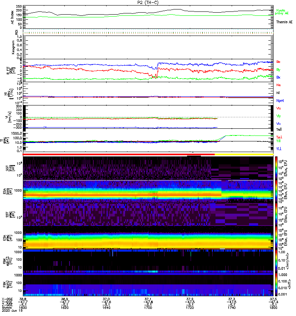Click the FBK edc12 mV/m color scale bar
The width and height of the screenshot is (296, 316).
point(276,261)
